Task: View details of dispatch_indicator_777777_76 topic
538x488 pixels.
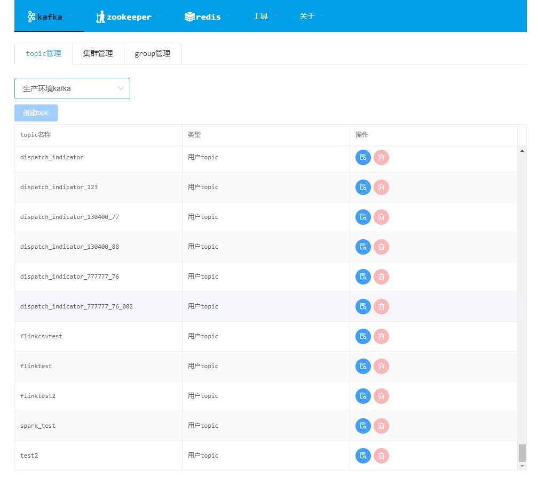Action: coord(363,276)
